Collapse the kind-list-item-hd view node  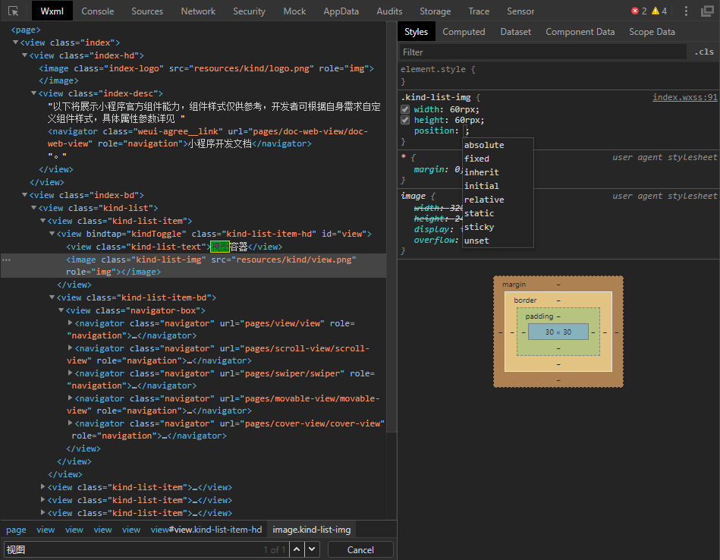click(x=52, y=234)
